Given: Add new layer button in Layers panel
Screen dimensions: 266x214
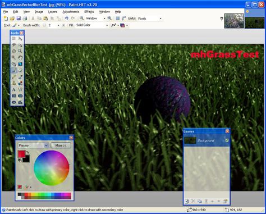Looking at the screenshot, I should click(186, 201).
